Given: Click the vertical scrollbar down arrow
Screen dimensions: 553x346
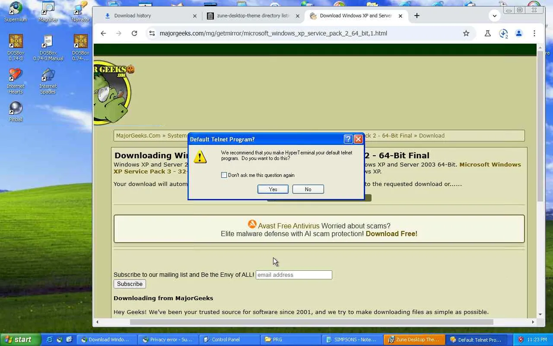Looking at the screenshot, I should pyautogui.click(x=540, y=314).
